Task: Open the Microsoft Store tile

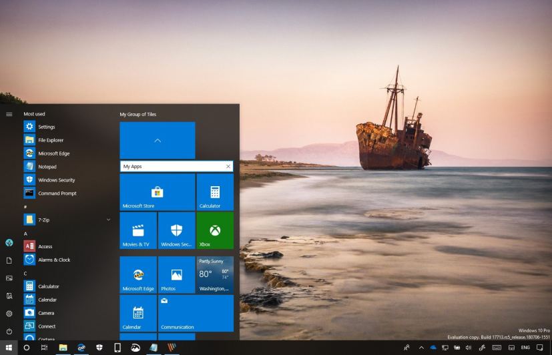Action: pos(158,192)
